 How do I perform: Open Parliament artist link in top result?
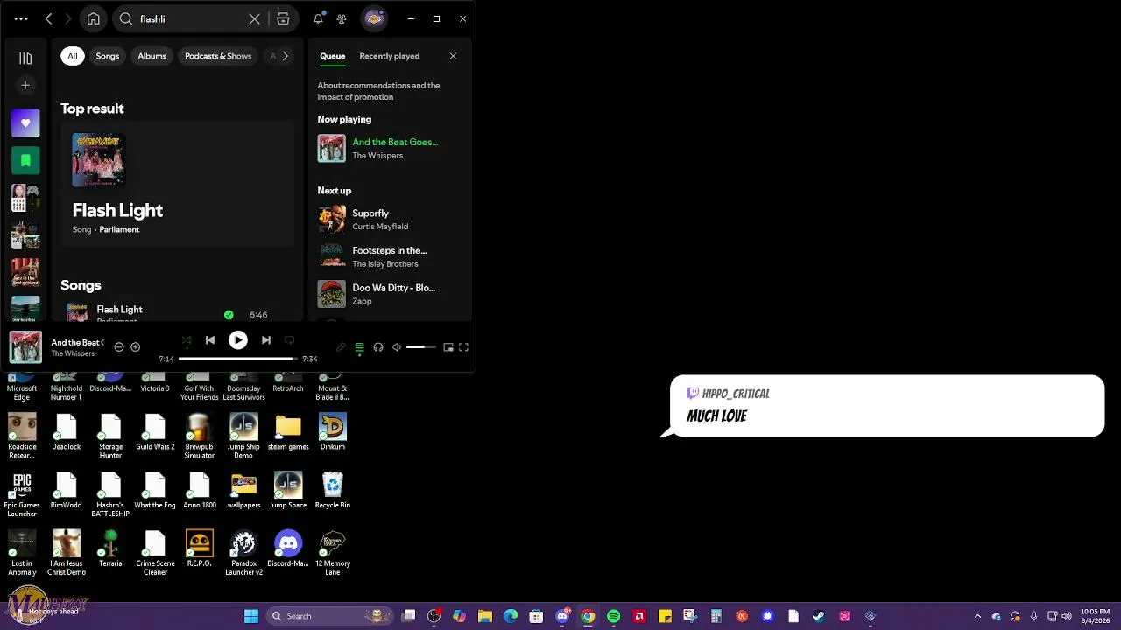click(119, 229)
